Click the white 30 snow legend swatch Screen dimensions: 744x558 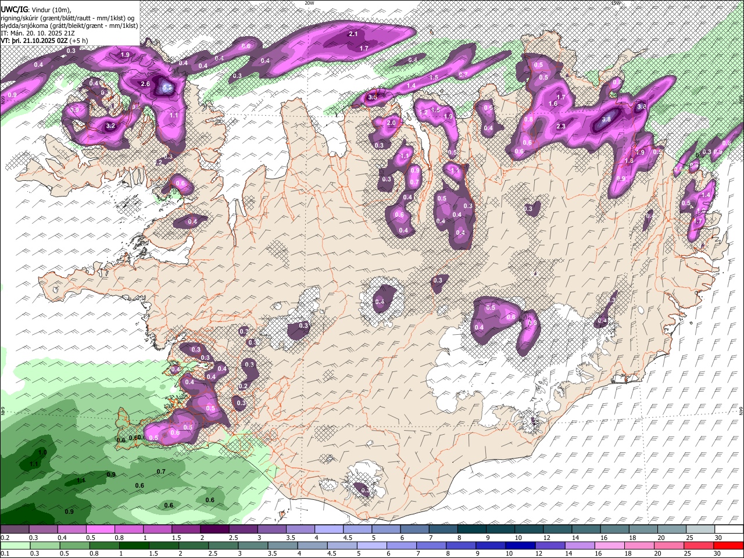pyautogui.click(x=729, y=530)
